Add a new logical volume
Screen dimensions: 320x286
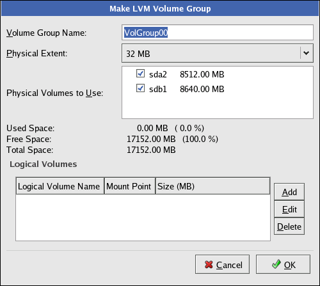289,192
